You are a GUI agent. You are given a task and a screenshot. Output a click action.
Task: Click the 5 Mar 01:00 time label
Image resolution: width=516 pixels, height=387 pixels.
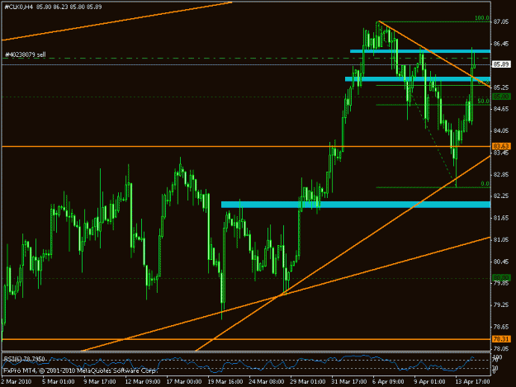[x=59, y=381]
